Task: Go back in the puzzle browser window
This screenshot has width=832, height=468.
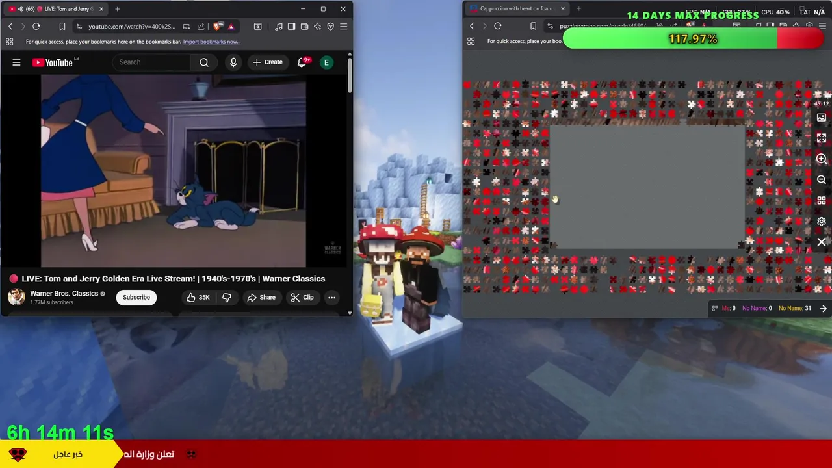Action: point(472,27)
